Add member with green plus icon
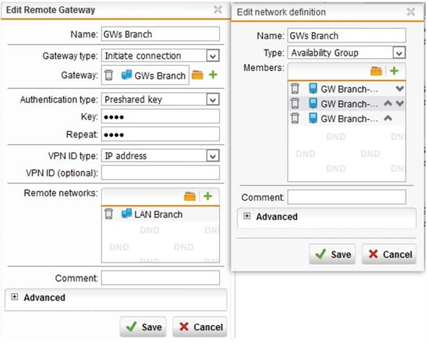Image resolution: width=428 pixels, height=343 pixels. coord(394,71)
